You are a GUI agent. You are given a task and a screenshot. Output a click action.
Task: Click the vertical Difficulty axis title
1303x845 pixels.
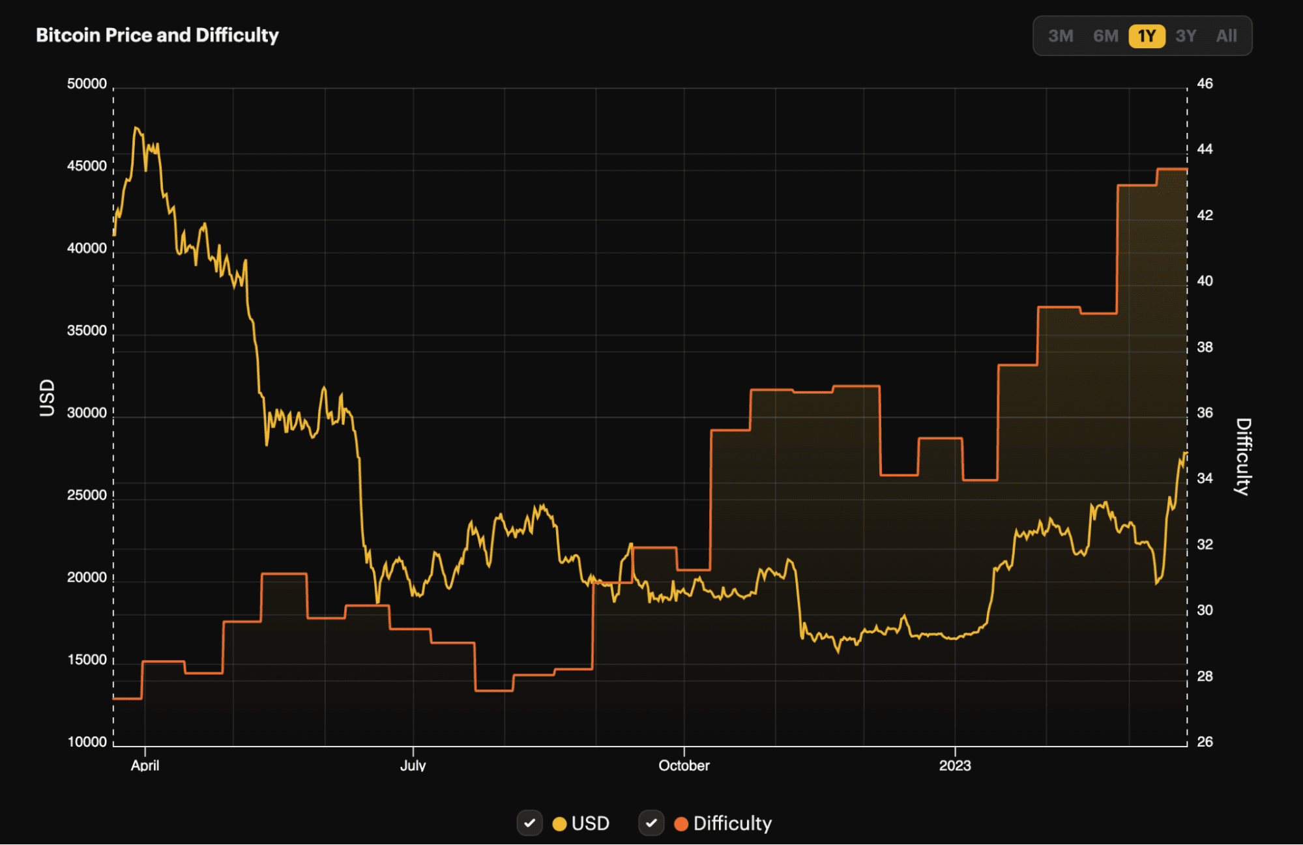(1244, 457)
